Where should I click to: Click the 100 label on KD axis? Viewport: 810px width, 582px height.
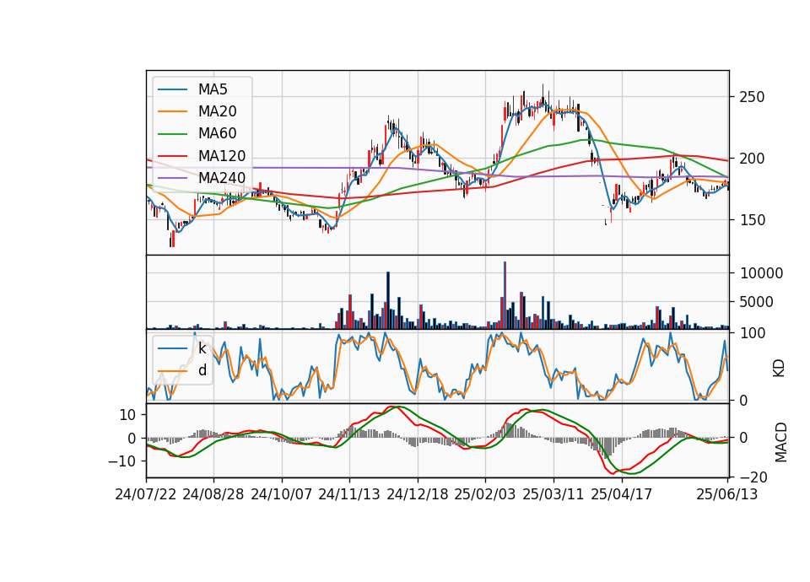[x=752, y=333]
